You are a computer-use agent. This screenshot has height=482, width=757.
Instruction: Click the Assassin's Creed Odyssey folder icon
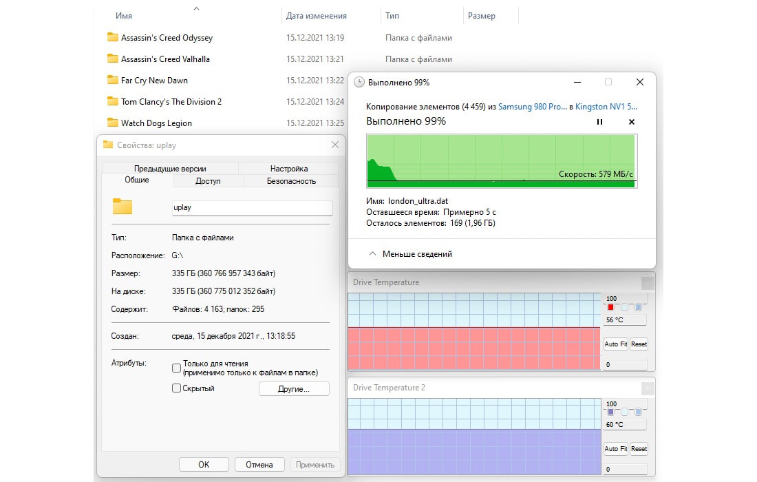click(x=113, y=38)
